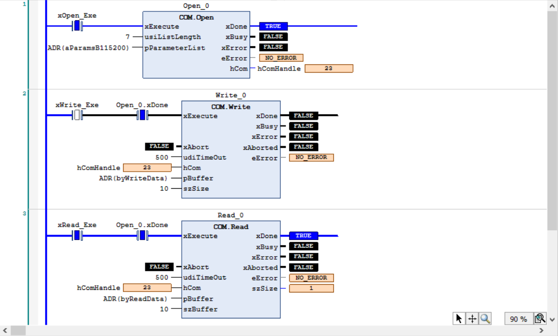The height and width of the screenshot is (336, 558).
Task: Click the horizontal scrollbar right arrow
Action: [541, 330]
